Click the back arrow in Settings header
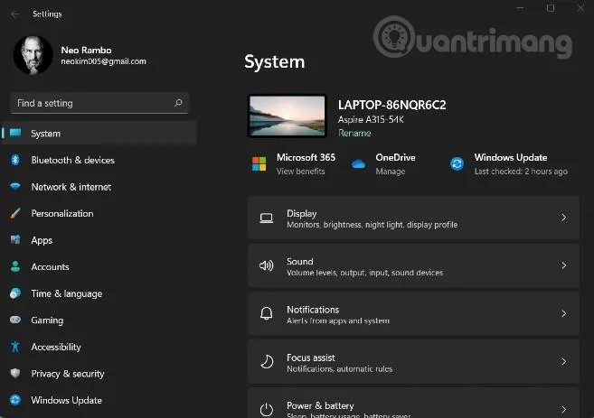Viewport: 594px width, 418px height. coord(14,14)
